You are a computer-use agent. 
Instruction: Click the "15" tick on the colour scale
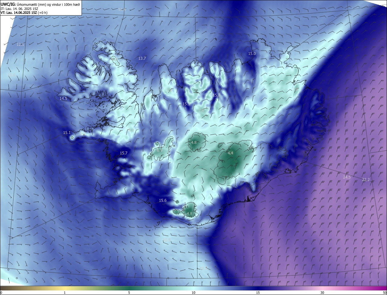click(258, 293)
